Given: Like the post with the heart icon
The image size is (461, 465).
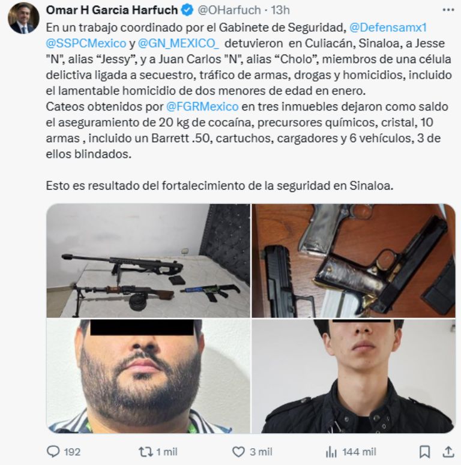Looking at the screenshot, I should pyautogui.click(x=238, y=452).
